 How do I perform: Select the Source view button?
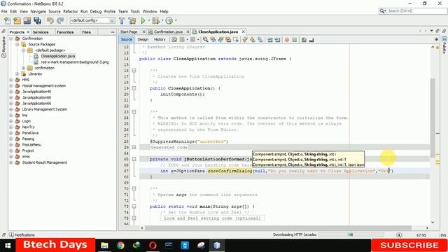click(126, 39)
